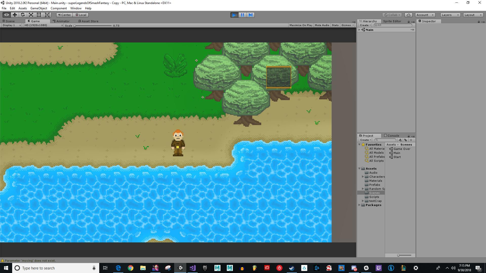Select the Move tool in toolbar

pyautogui.click(x=15, y=15)
